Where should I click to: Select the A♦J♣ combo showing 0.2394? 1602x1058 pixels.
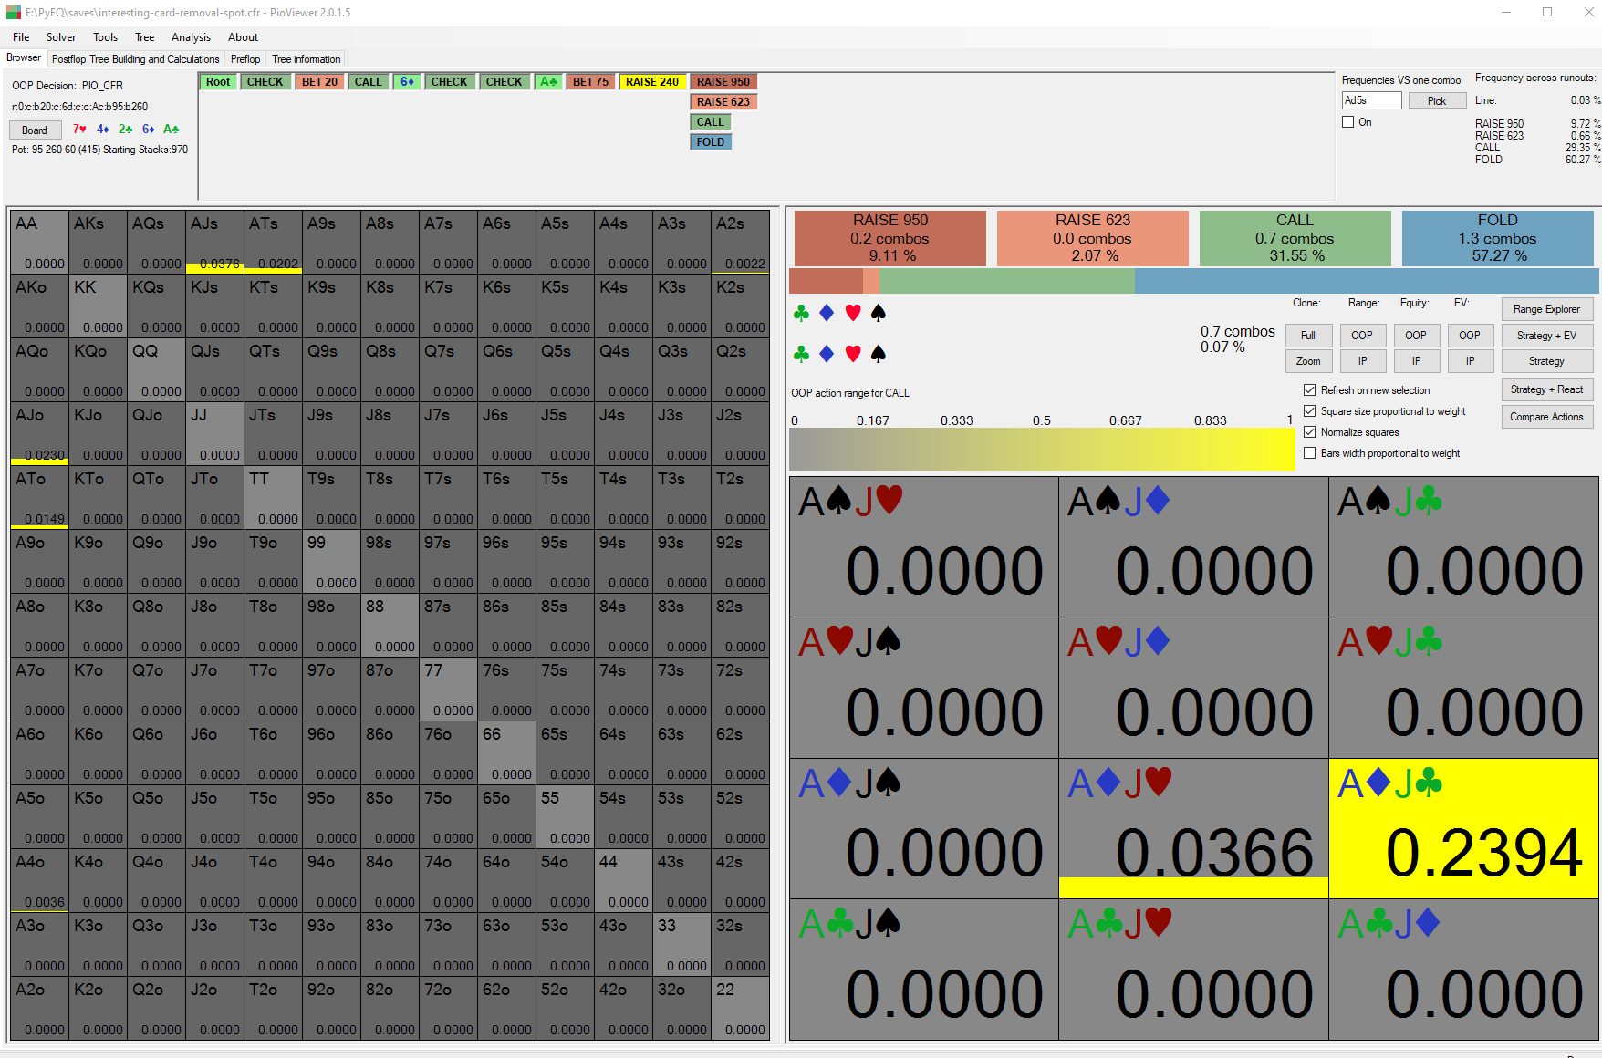1464,829
